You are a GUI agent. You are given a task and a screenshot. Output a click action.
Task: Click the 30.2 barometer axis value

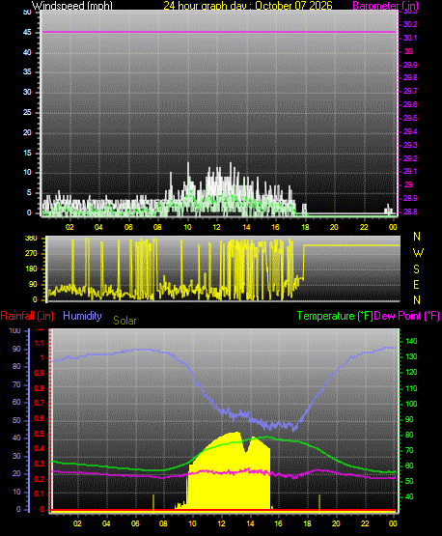click(410, 24)
